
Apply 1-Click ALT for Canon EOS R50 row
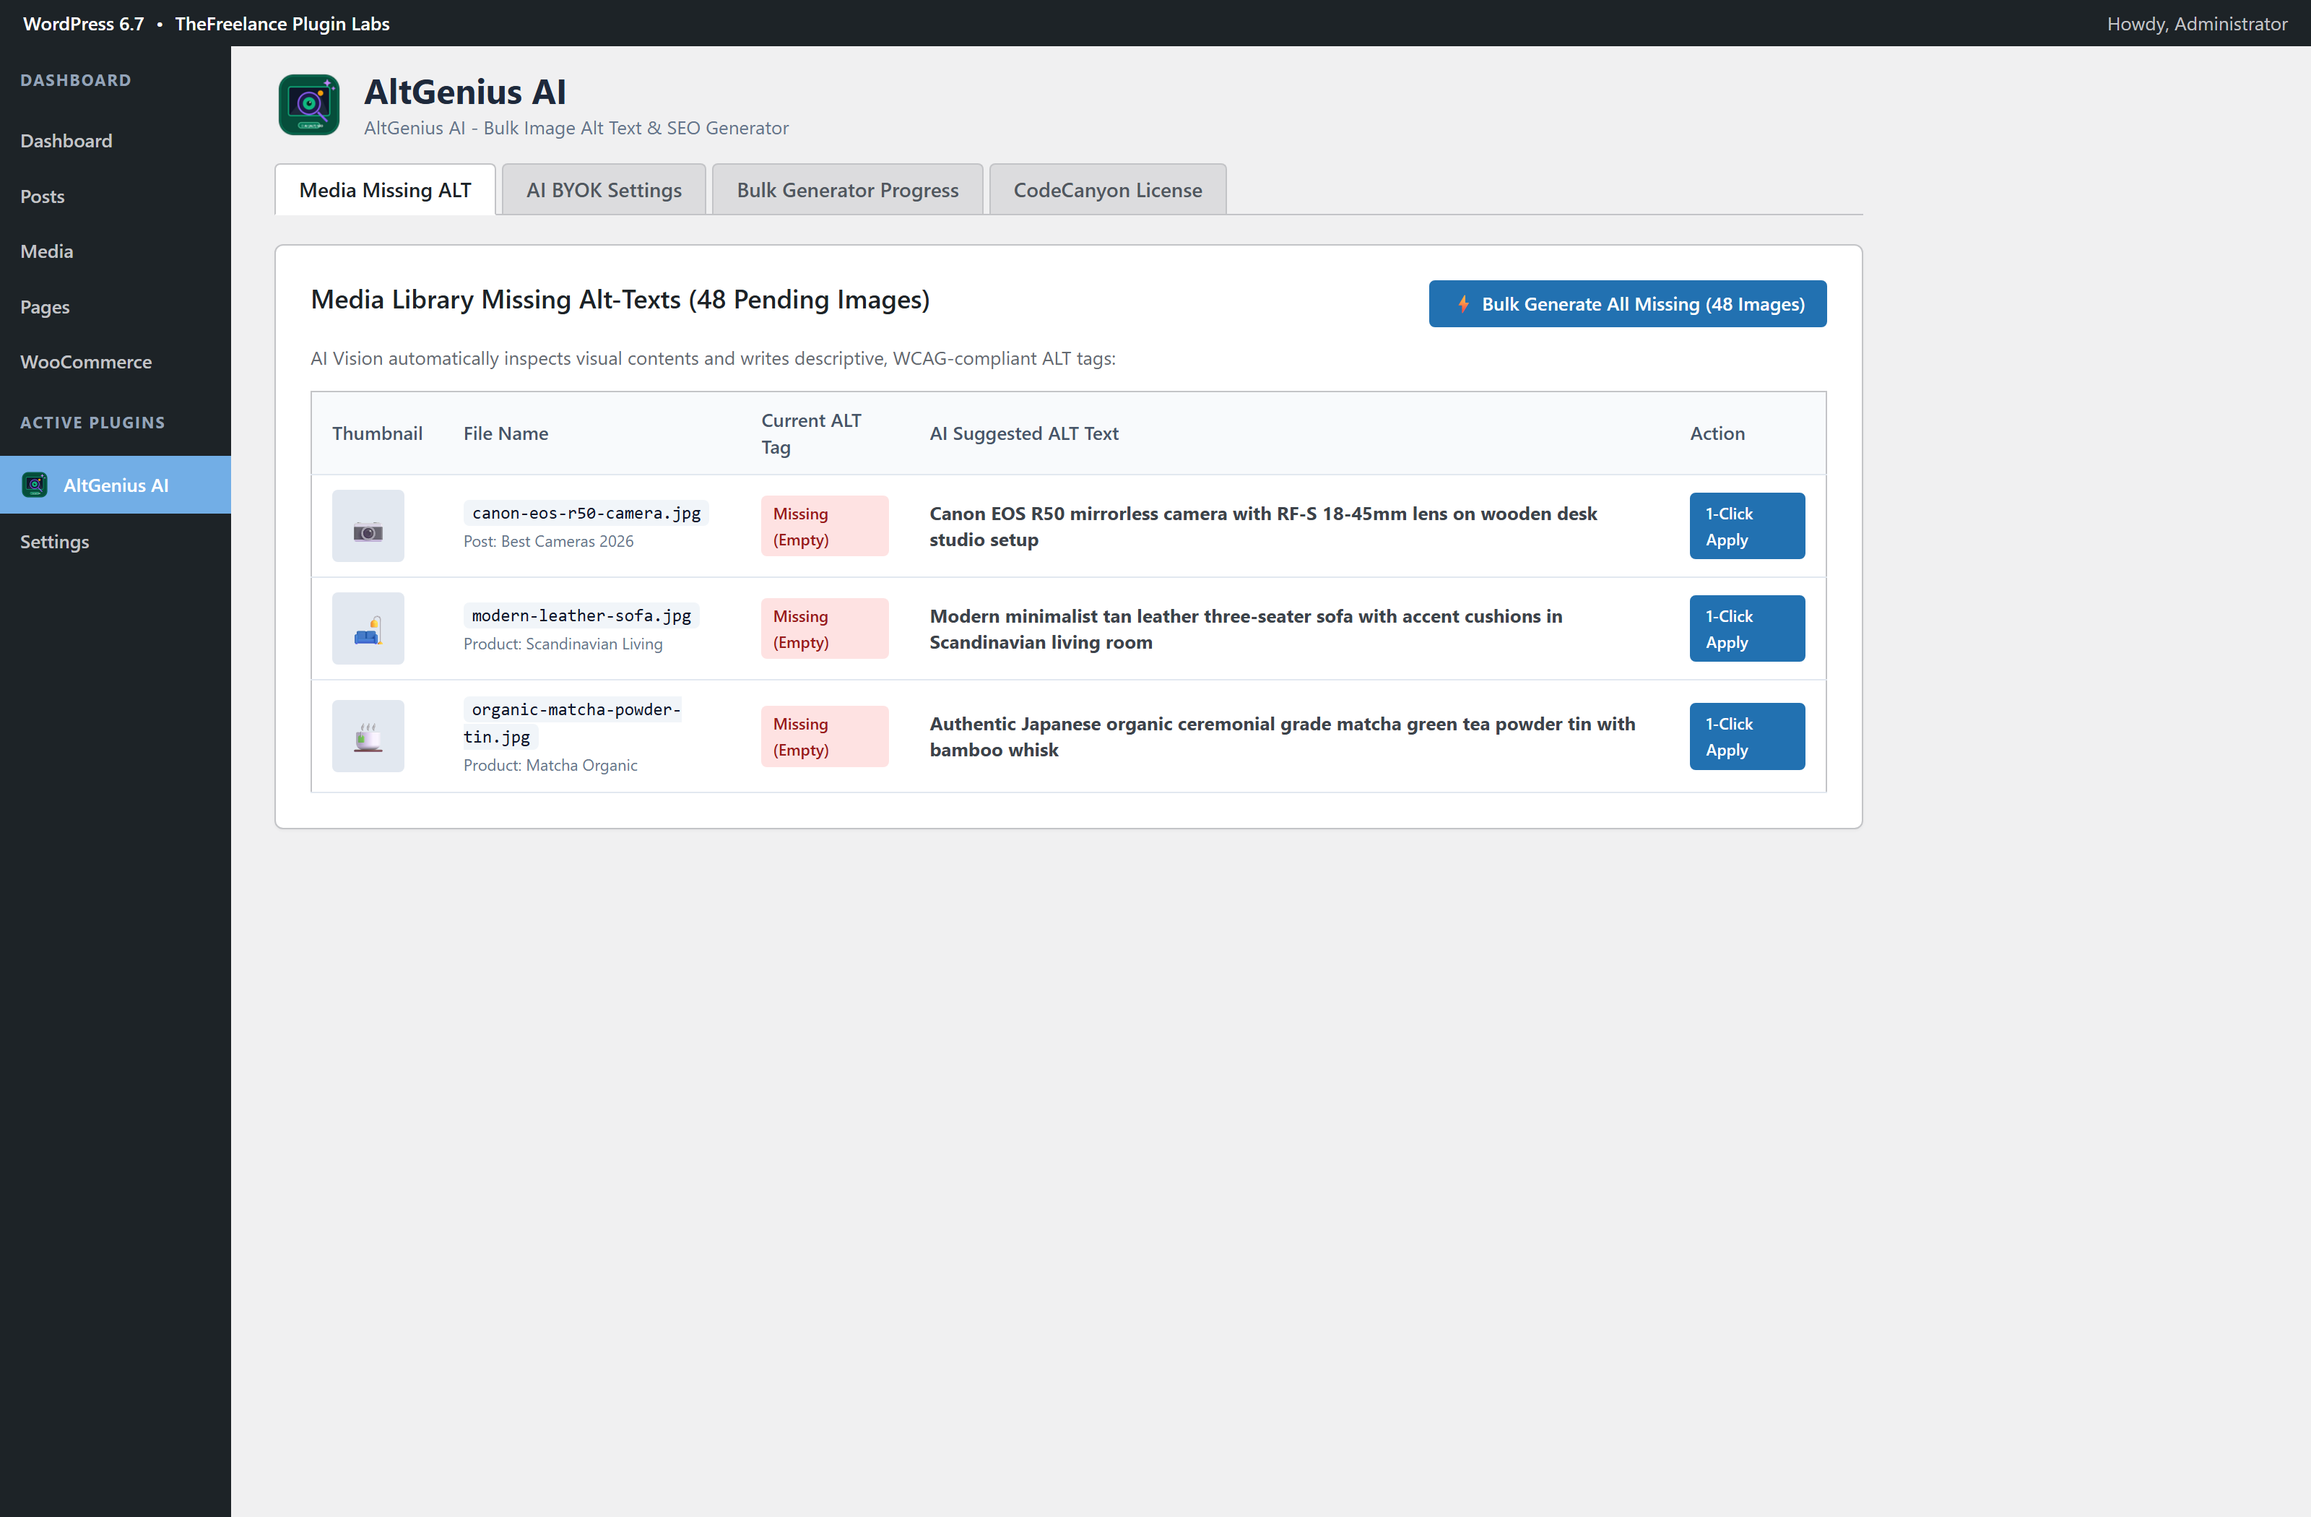point(1747,525)
